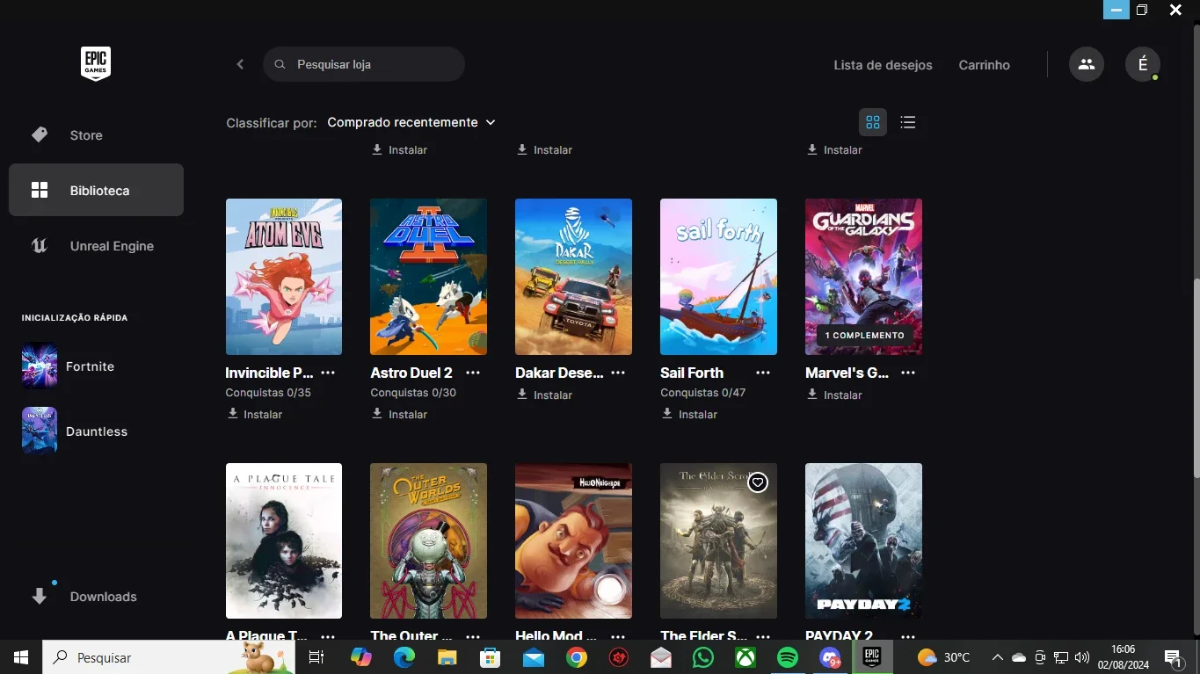1200x674 pixels.
Task: Open Astro Duel 2 cover art
Action: (x=429, y=277)
